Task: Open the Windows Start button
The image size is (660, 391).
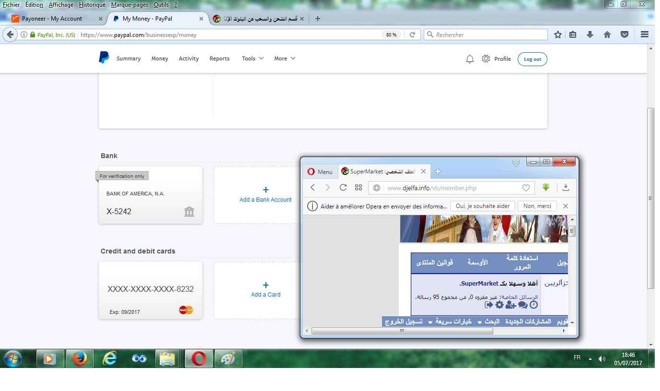Action: click(13, 358)
